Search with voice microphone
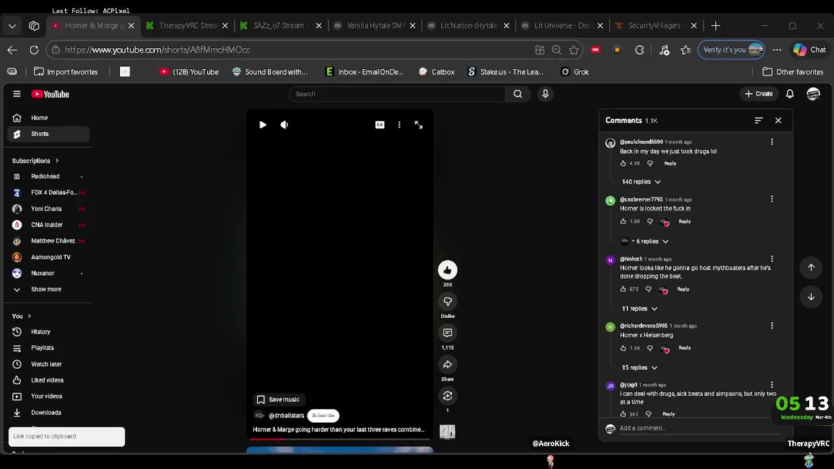Image resolution: width=834 pixels, height=469 pixels. pos(545,94)
